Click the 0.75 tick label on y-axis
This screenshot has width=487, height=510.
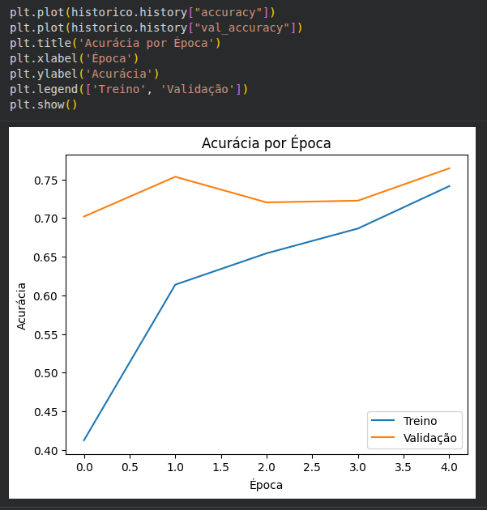pyautogui.click(x=45, y=180)
